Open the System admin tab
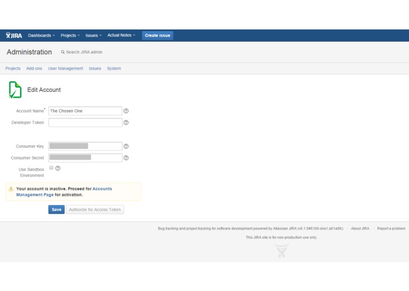 click(x=114, y=68)
